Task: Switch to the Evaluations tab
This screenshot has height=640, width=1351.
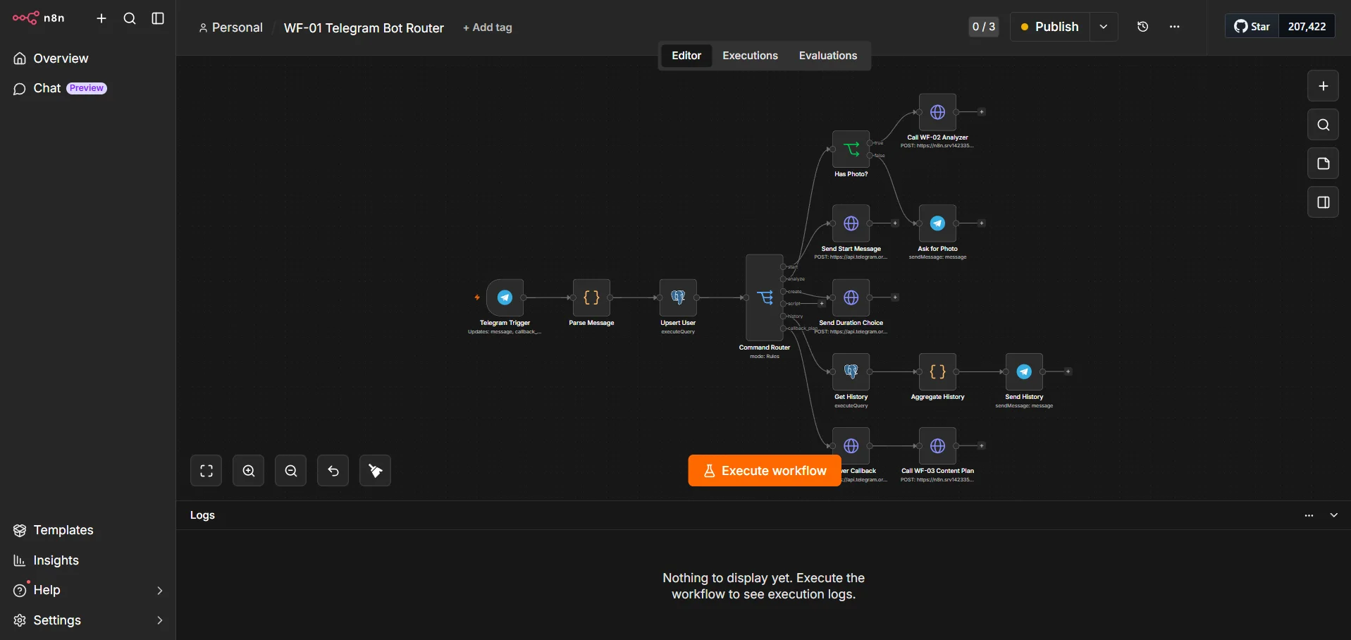Action: 828,56
